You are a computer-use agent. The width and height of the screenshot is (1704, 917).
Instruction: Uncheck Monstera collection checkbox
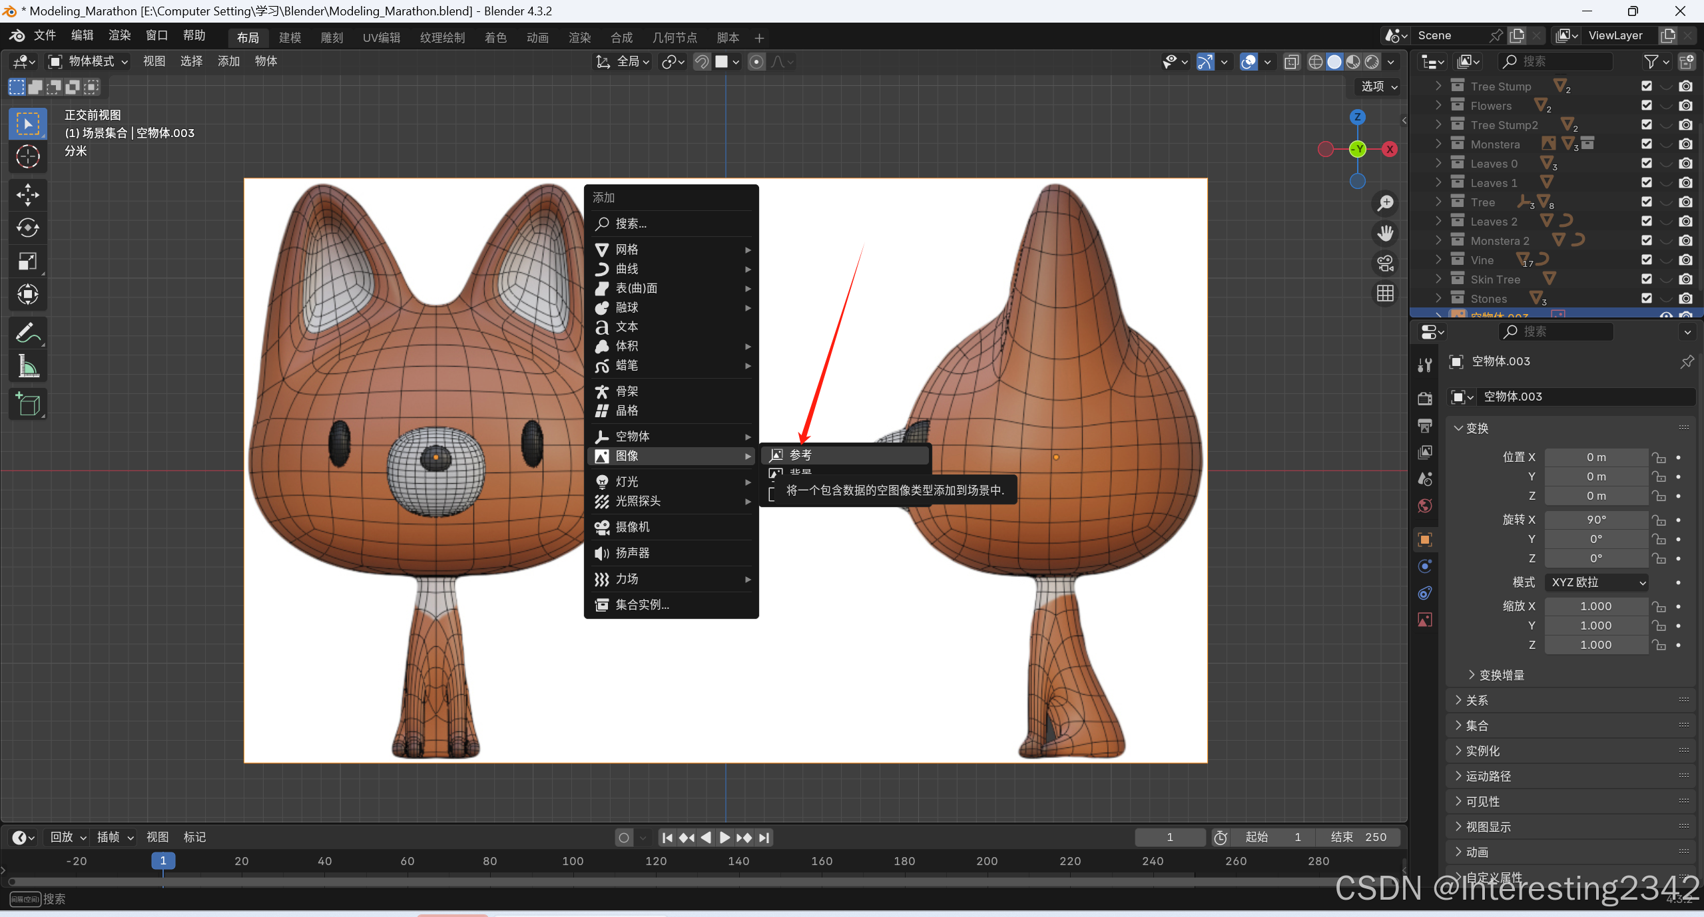point(1647,144)
